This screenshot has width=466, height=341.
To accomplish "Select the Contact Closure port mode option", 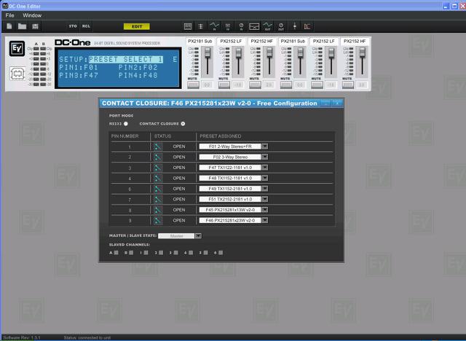I will tap(183, 124).
